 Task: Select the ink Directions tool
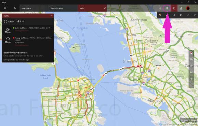(181, 15)
